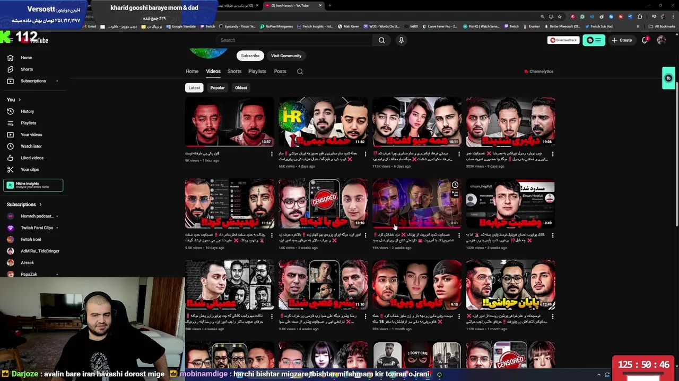Open options menu for the 8:49 video
This screenshot has height=381, width=679.
click(553, 235)
